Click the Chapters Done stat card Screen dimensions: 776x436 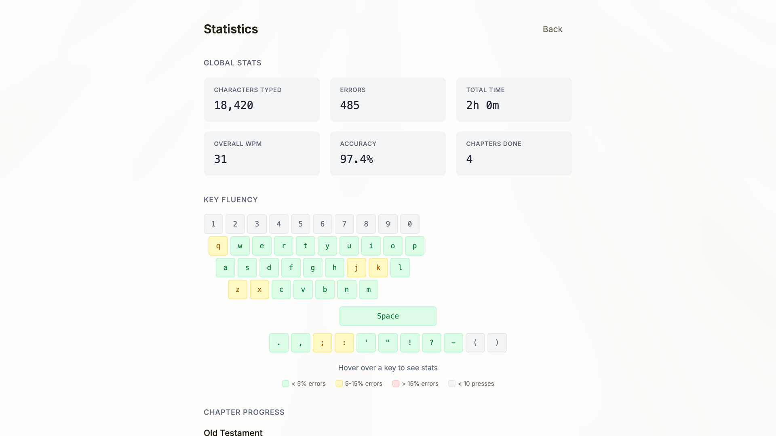click(514, 153)
